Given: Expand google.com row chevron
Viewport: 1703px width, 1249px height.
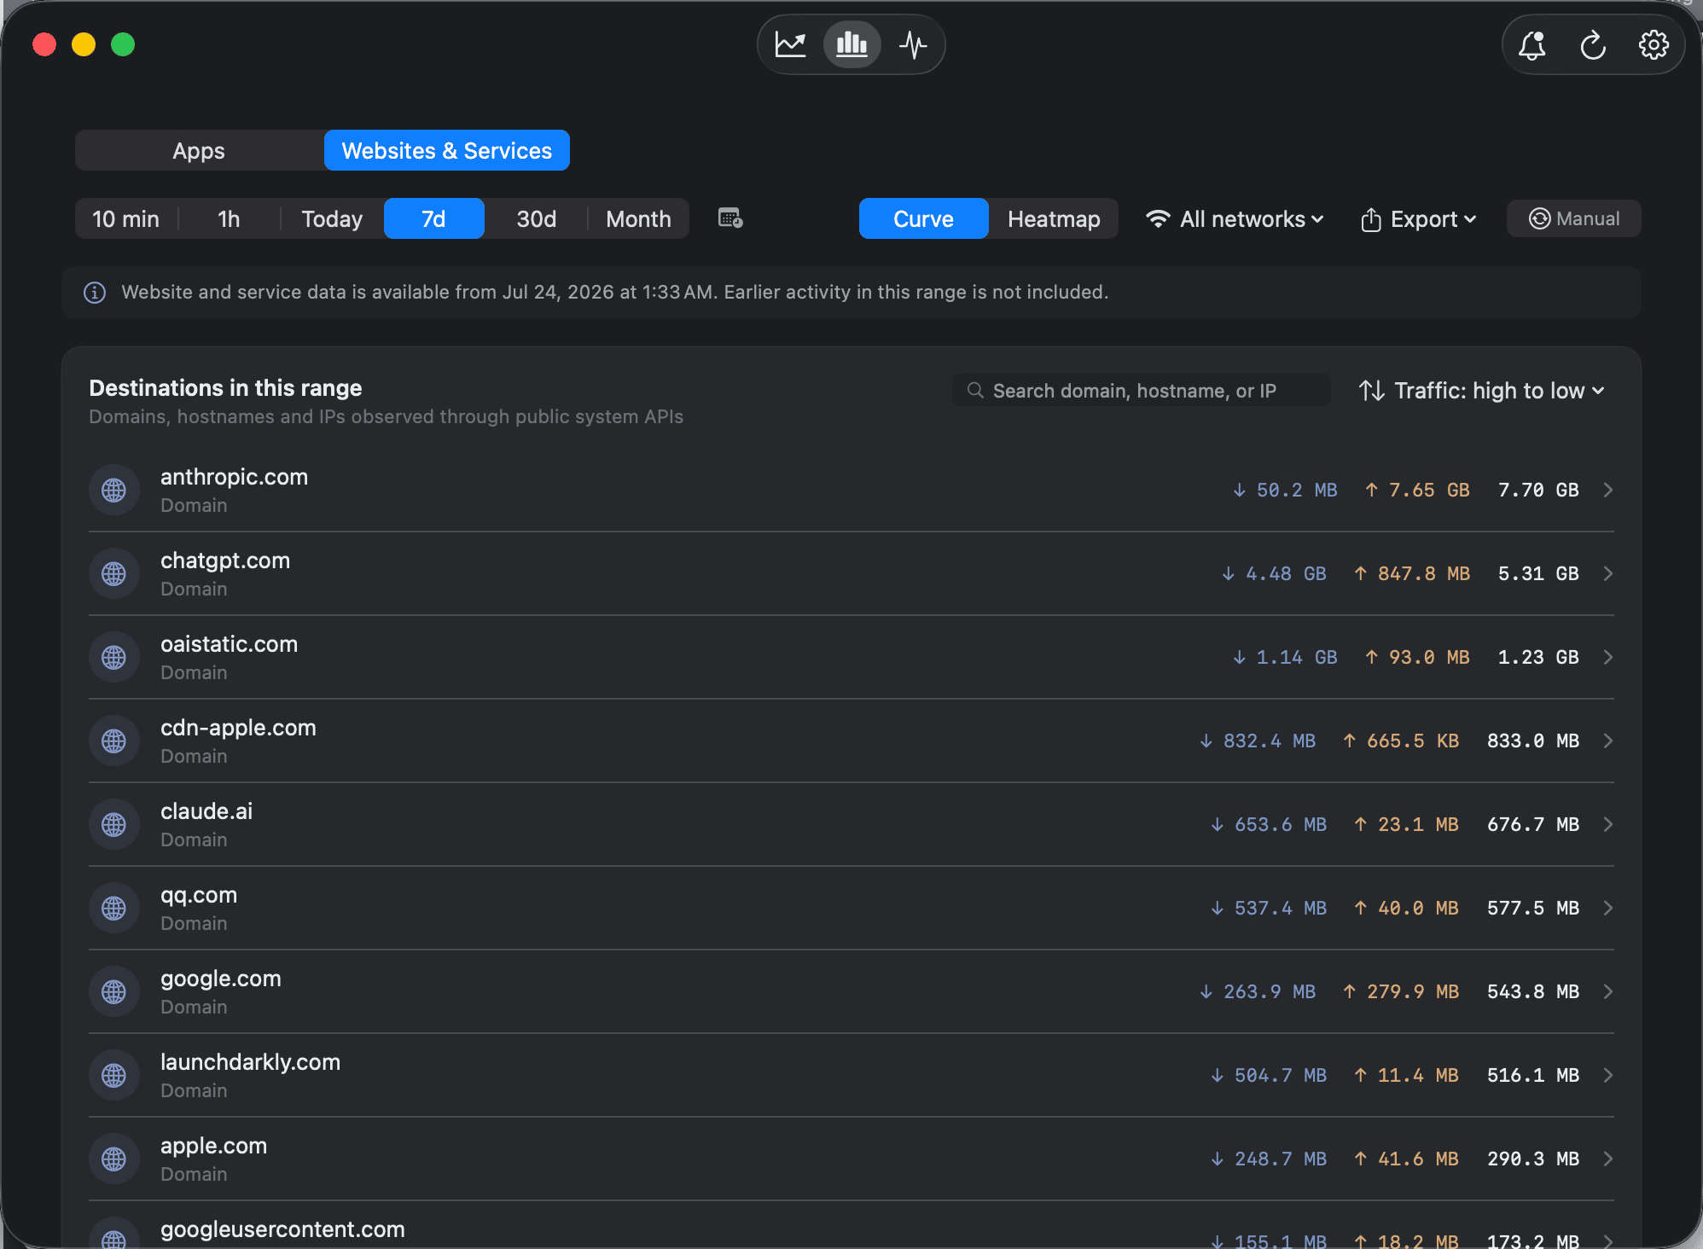Looking at the screenshot, I should tap(1607, 991).
